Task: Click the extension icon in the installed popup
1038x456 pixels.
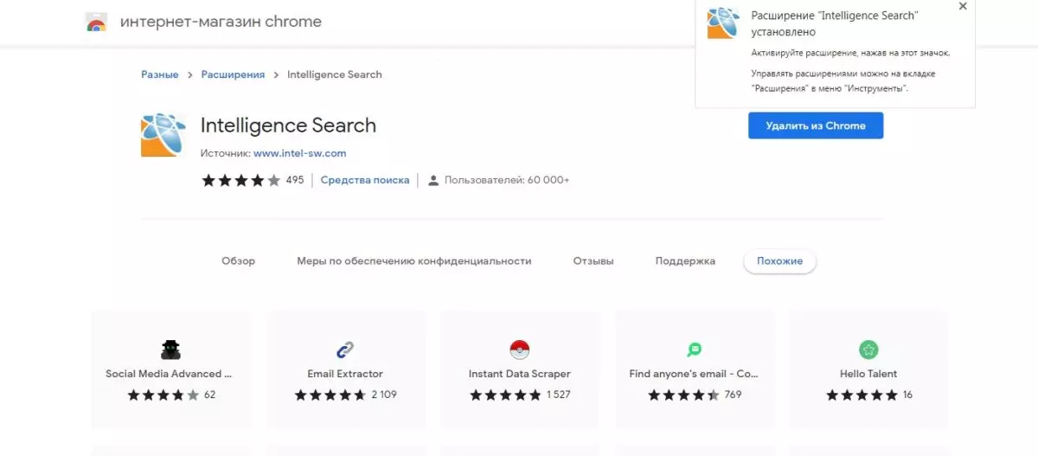Action: point(723,22)
